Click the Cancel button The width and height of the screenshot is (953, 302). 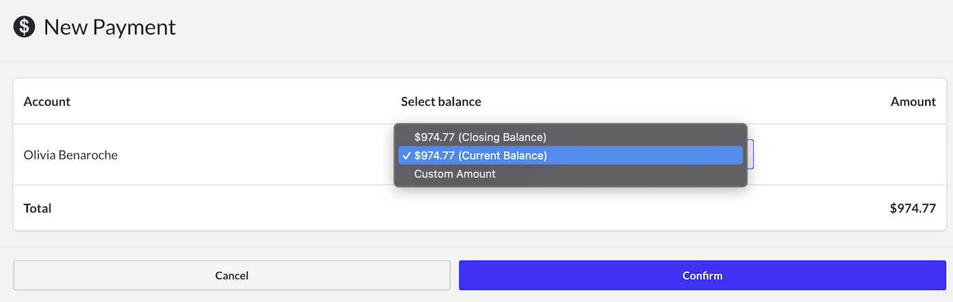tap(232, 276)
